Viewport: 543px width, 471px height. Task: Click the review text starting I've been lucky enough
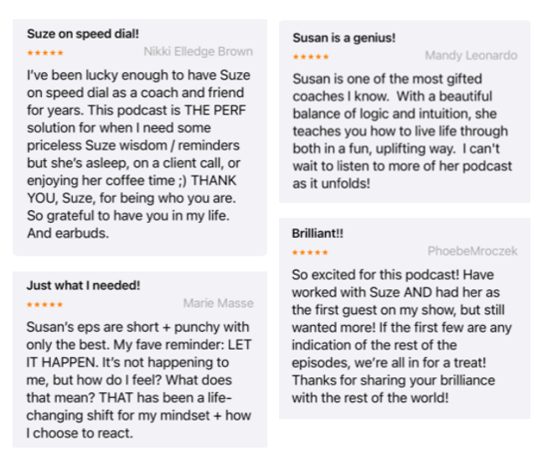pos(139,154)
